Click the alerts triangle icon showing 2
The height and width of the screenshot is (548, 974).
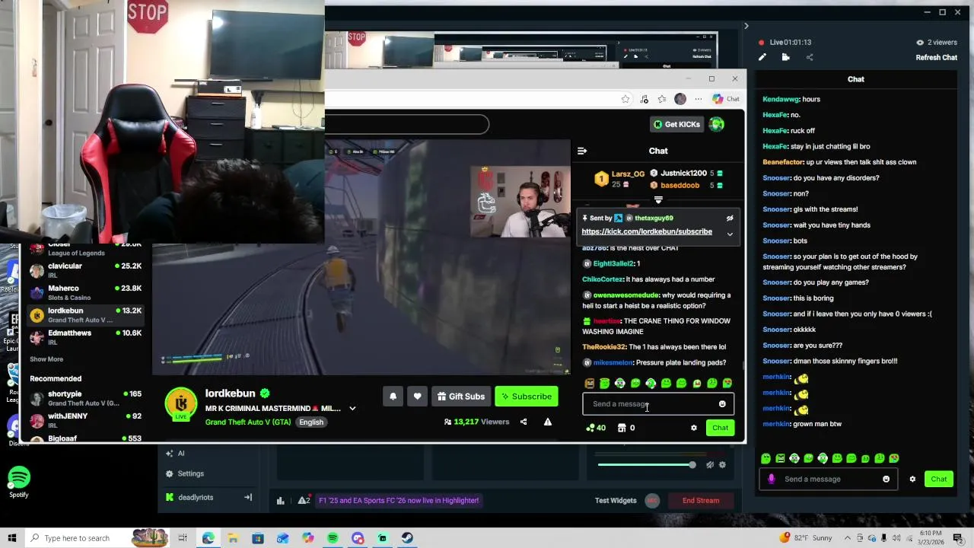(x=304, y=500)
